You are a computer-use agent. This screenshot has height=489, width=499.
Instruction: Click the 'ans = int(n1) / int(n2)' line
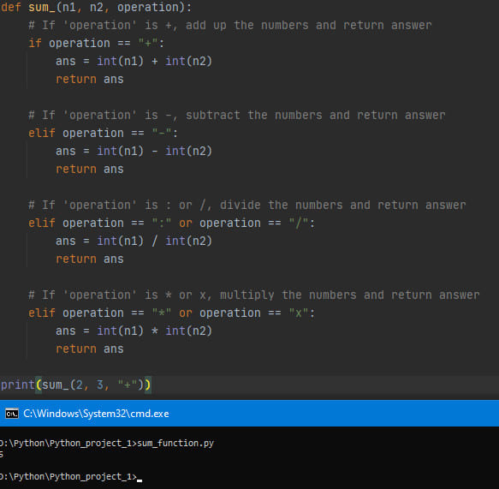[134, 241]
